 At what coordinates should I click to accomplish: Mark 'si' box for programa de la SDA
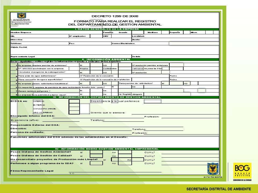click(x=96, y=163)
